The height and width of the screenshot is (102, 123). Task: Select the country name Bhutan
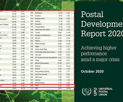click(x=38, y=38)
